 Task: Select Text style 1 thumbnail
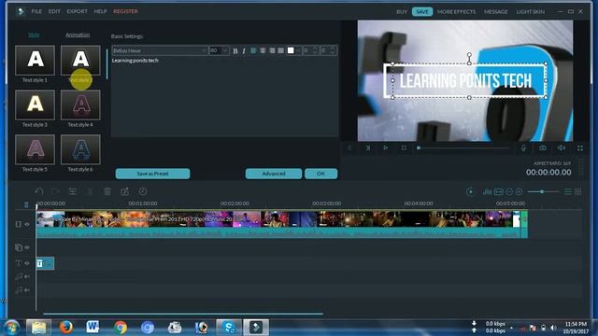(36, 60)
